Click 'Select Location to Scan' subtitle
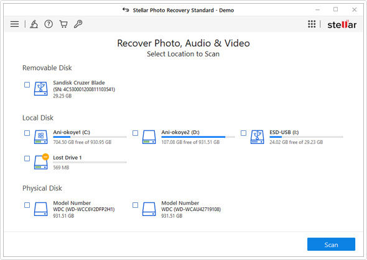 coord(183,54)
